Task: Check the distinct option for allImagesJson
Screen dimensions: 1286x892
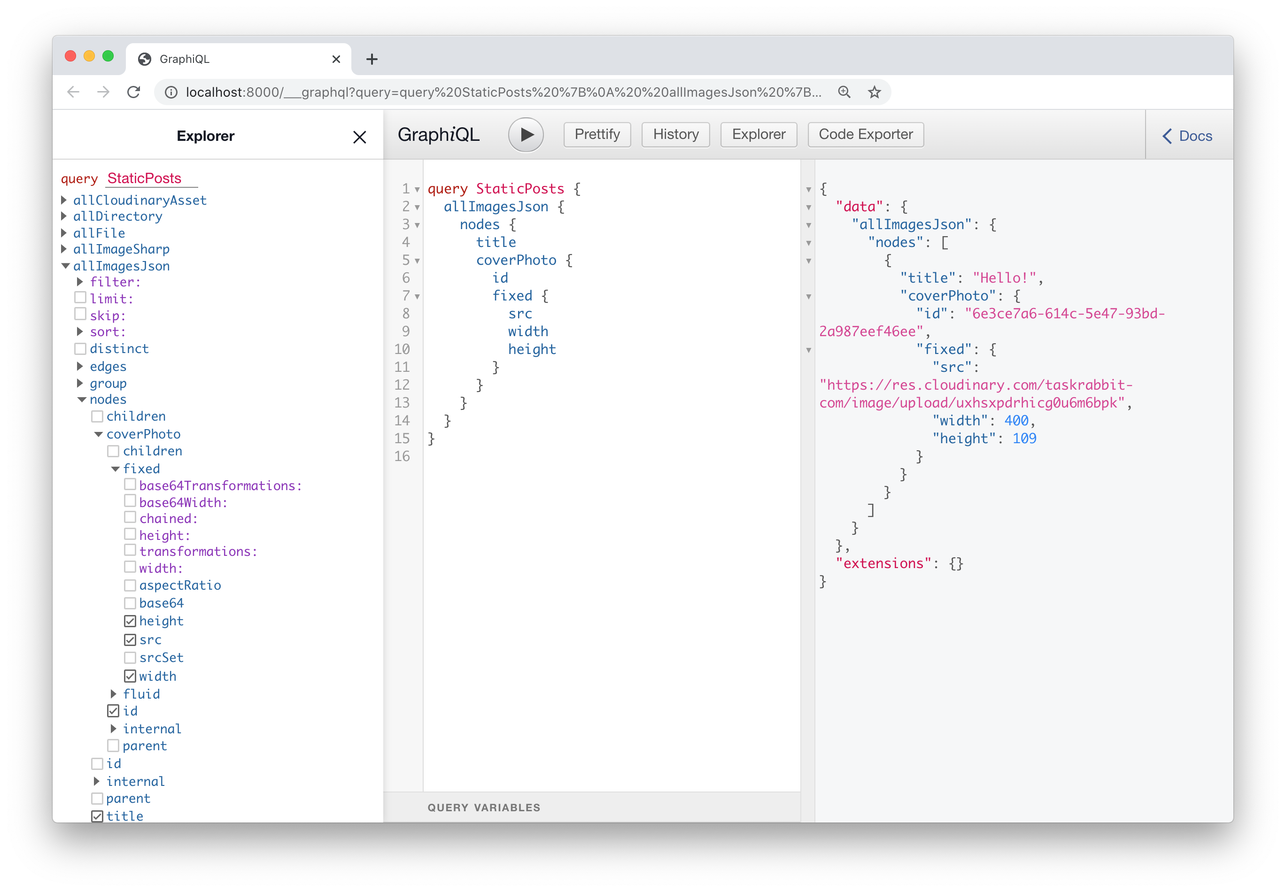Action: click(80, 348)
